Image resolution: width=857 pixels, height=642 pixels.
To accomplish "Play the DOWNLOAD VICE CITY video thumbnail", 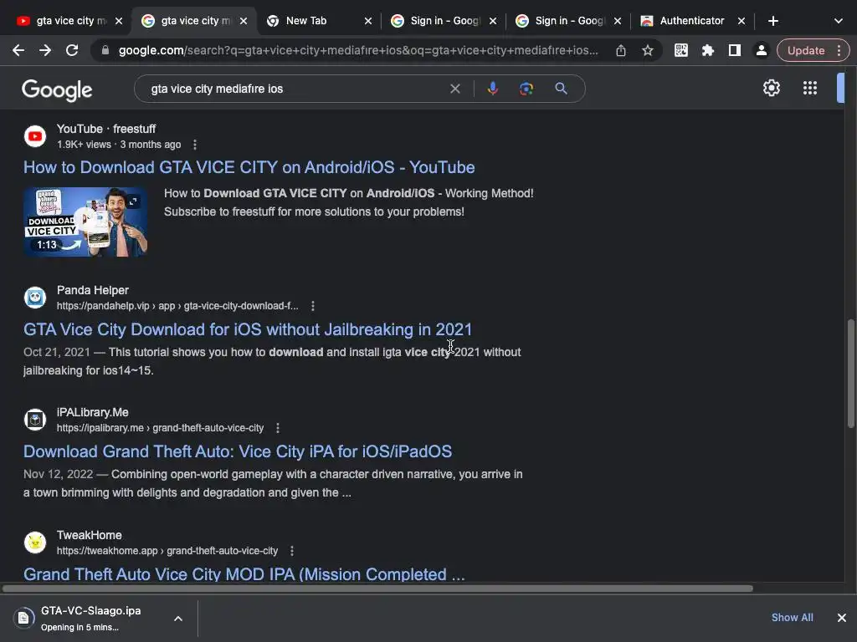I will [x=85, y=222].
